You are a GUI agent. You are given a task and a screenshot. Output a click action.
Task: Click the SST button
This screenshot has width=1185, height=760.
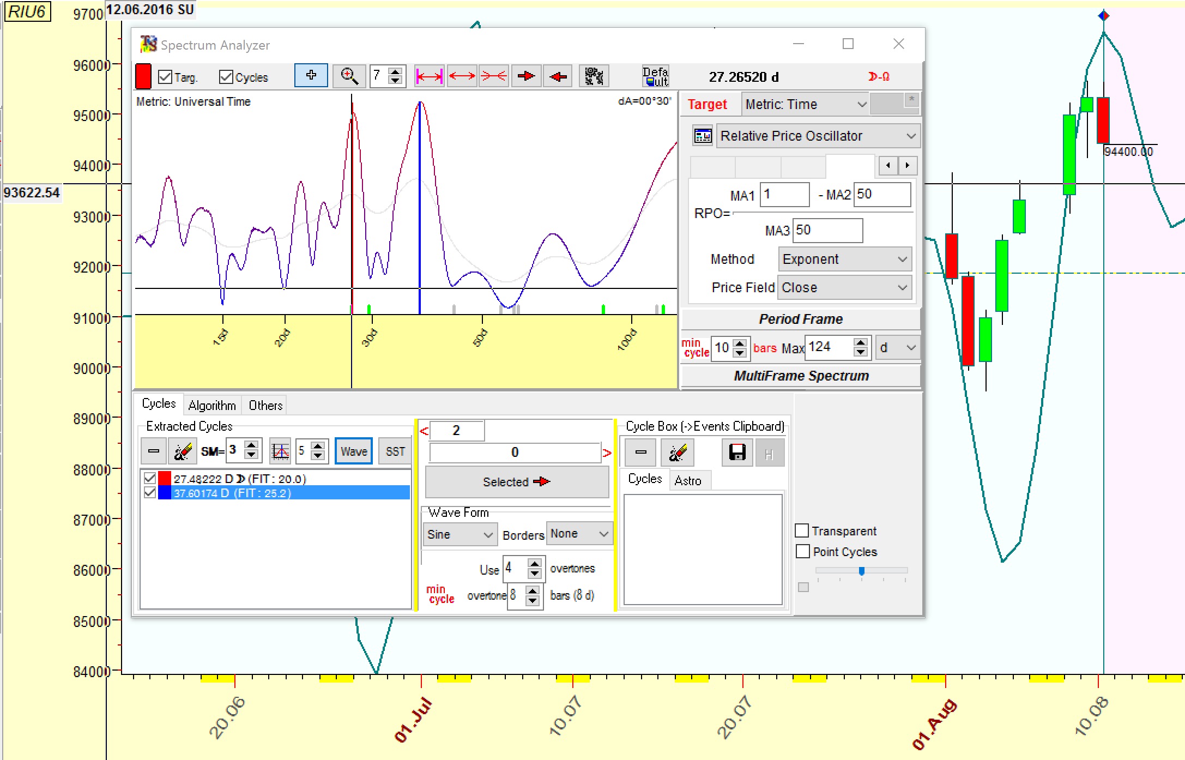(x=395, y=451)
